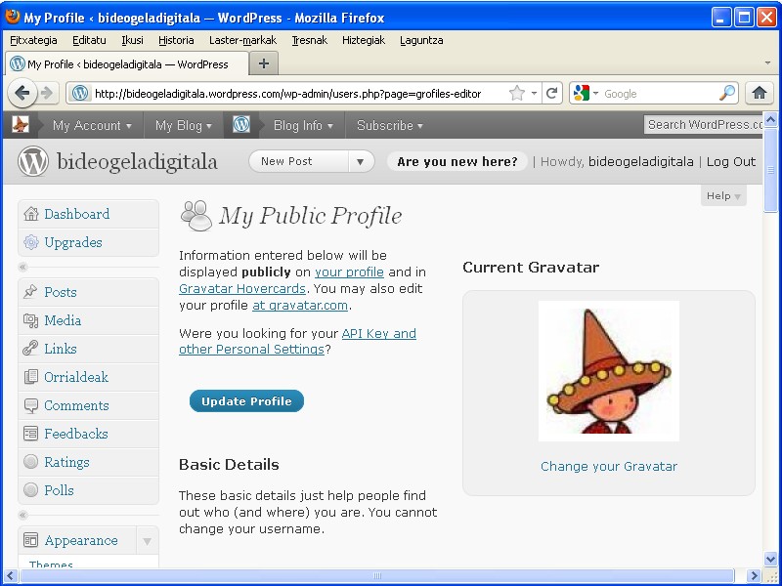
Task: Open the Hiztegiak menu
Action: pos(364,40)
